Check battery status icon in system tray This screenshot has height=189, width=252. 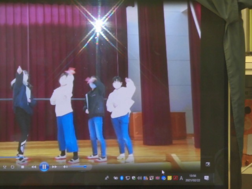(116, 178)
